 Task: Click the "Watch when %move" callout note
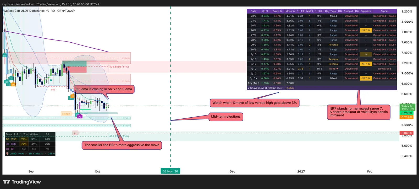point(255,103)
